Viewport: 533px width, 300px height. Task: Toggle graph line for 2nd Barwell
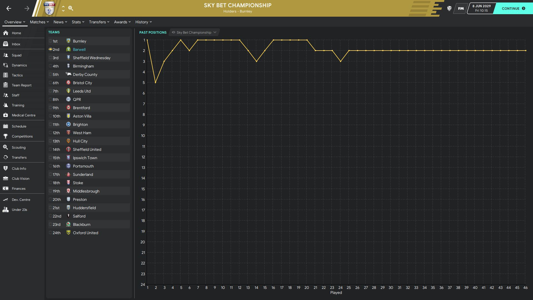tap(50, 49)
